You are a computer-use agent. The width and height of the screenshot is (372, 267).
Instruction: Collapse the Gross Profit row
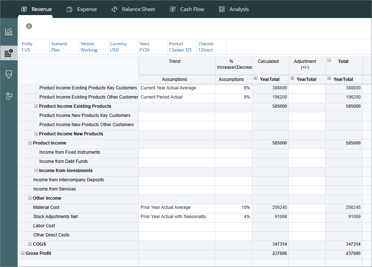(x=22, y=253)
